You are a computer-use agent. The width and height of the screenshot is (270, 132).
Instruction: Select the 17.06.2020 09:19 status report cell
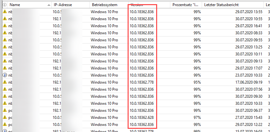tap(249, 82)
